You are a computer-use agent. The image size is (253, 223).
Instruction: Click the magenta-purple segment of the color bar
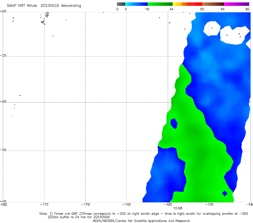tap(237, 4)
